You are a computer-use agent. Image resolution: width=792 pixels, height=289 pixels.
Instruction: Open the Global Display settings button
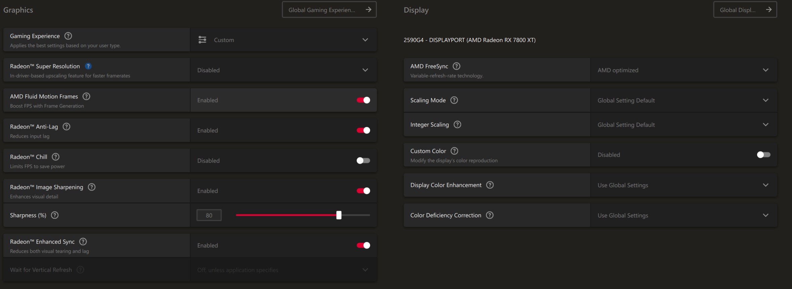tap(745, 10)
